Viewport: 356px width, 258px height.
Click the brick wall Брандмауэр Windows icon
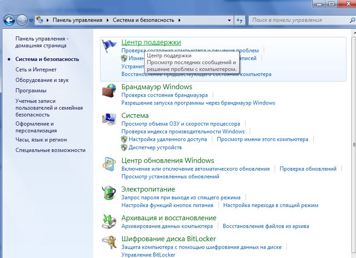pos(109,91)
